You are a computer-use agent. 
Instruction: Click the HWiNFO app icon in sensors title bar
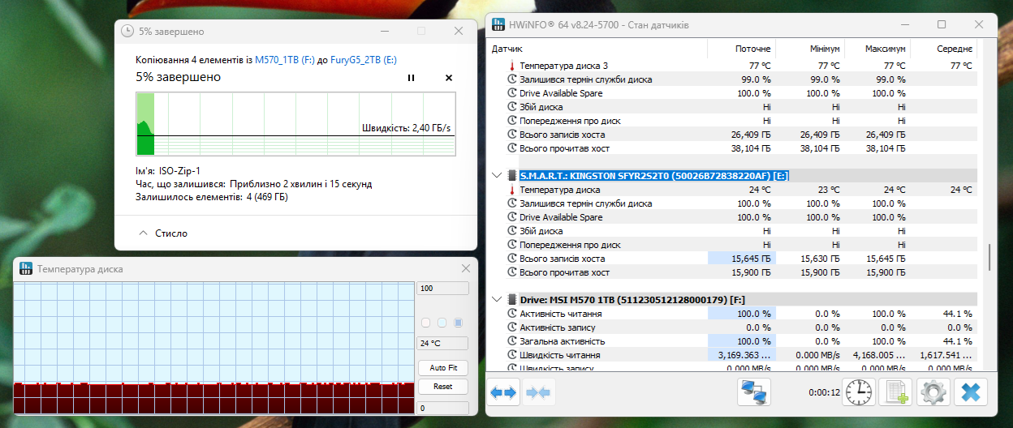[500, 24]
